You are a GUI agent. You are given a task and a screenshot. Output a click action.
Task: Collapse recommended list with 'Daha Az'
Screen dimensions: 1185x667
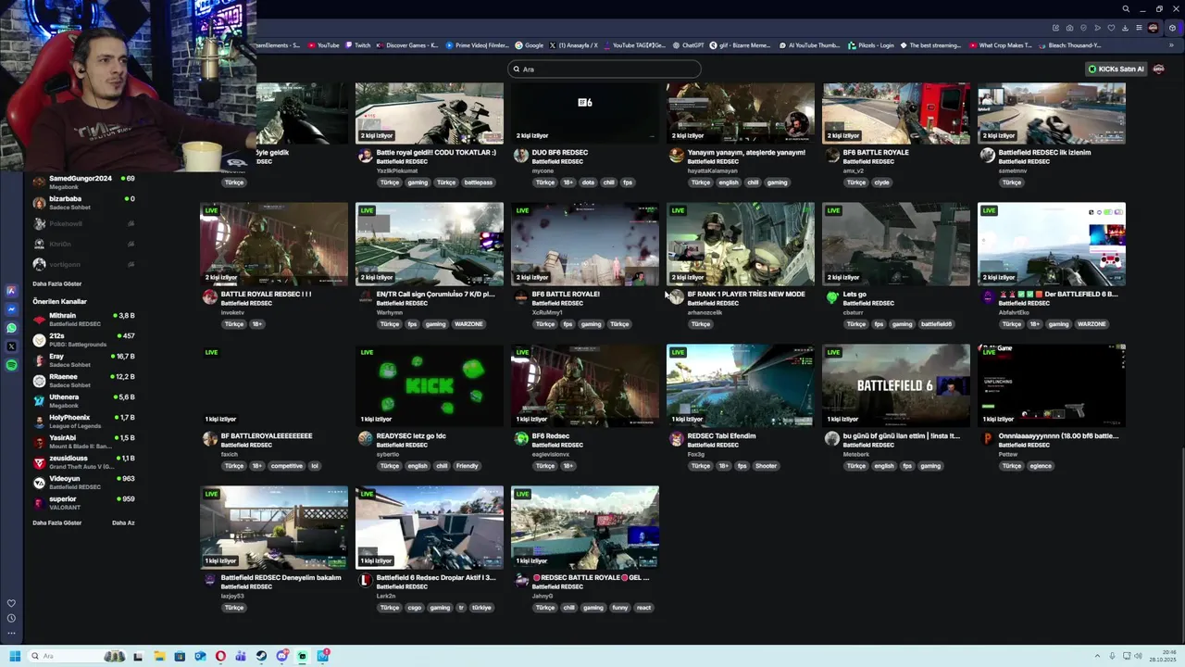pos(123,522)
